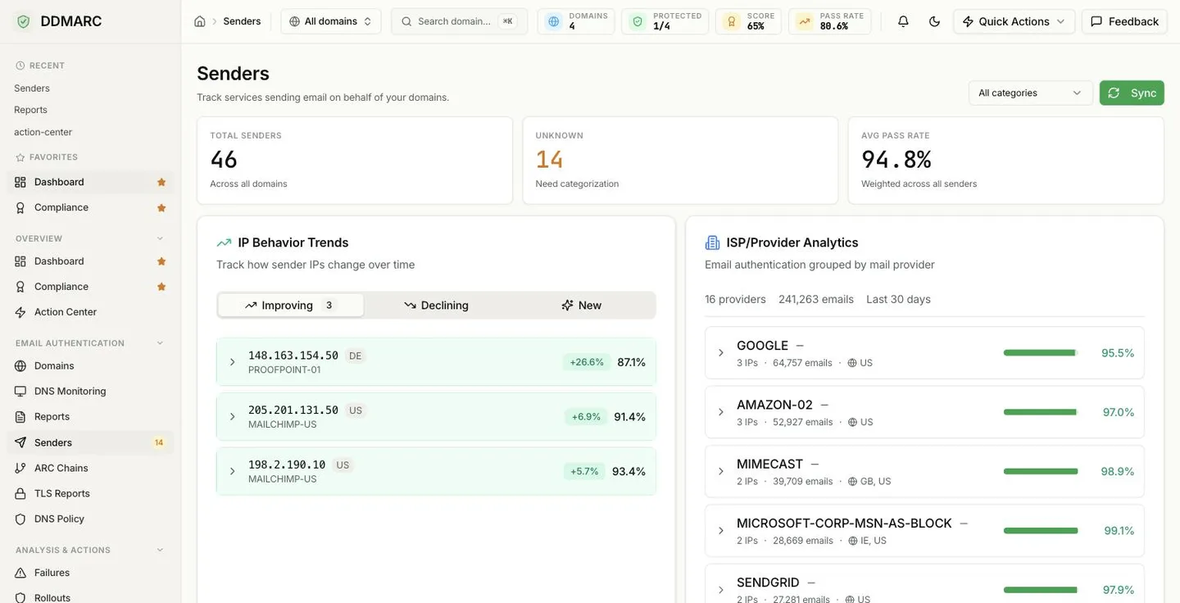Toggle favorite star for Favorites Compliance

click(161, 207)
